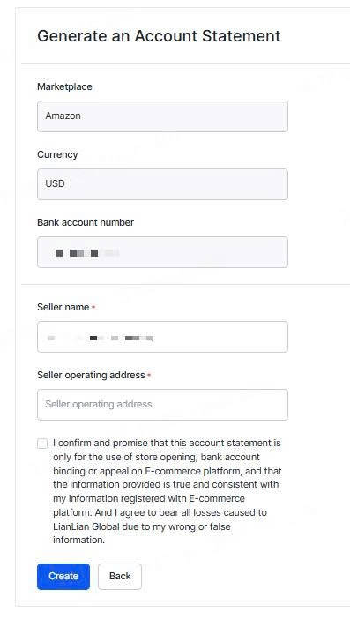Screen dimensions: 350x627
Task: Click the Seller operating address label
Action: 91,375
